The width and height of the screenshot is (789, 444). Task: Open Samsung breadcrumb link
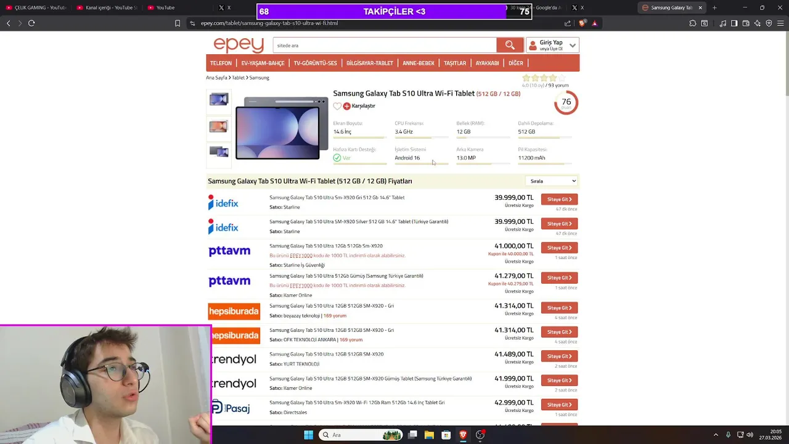tap(259, 78)
